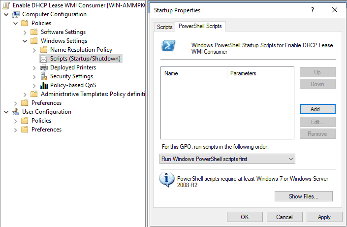Select the Policy-based QoS tree item

pyautogui.click(x=73, y=85)
